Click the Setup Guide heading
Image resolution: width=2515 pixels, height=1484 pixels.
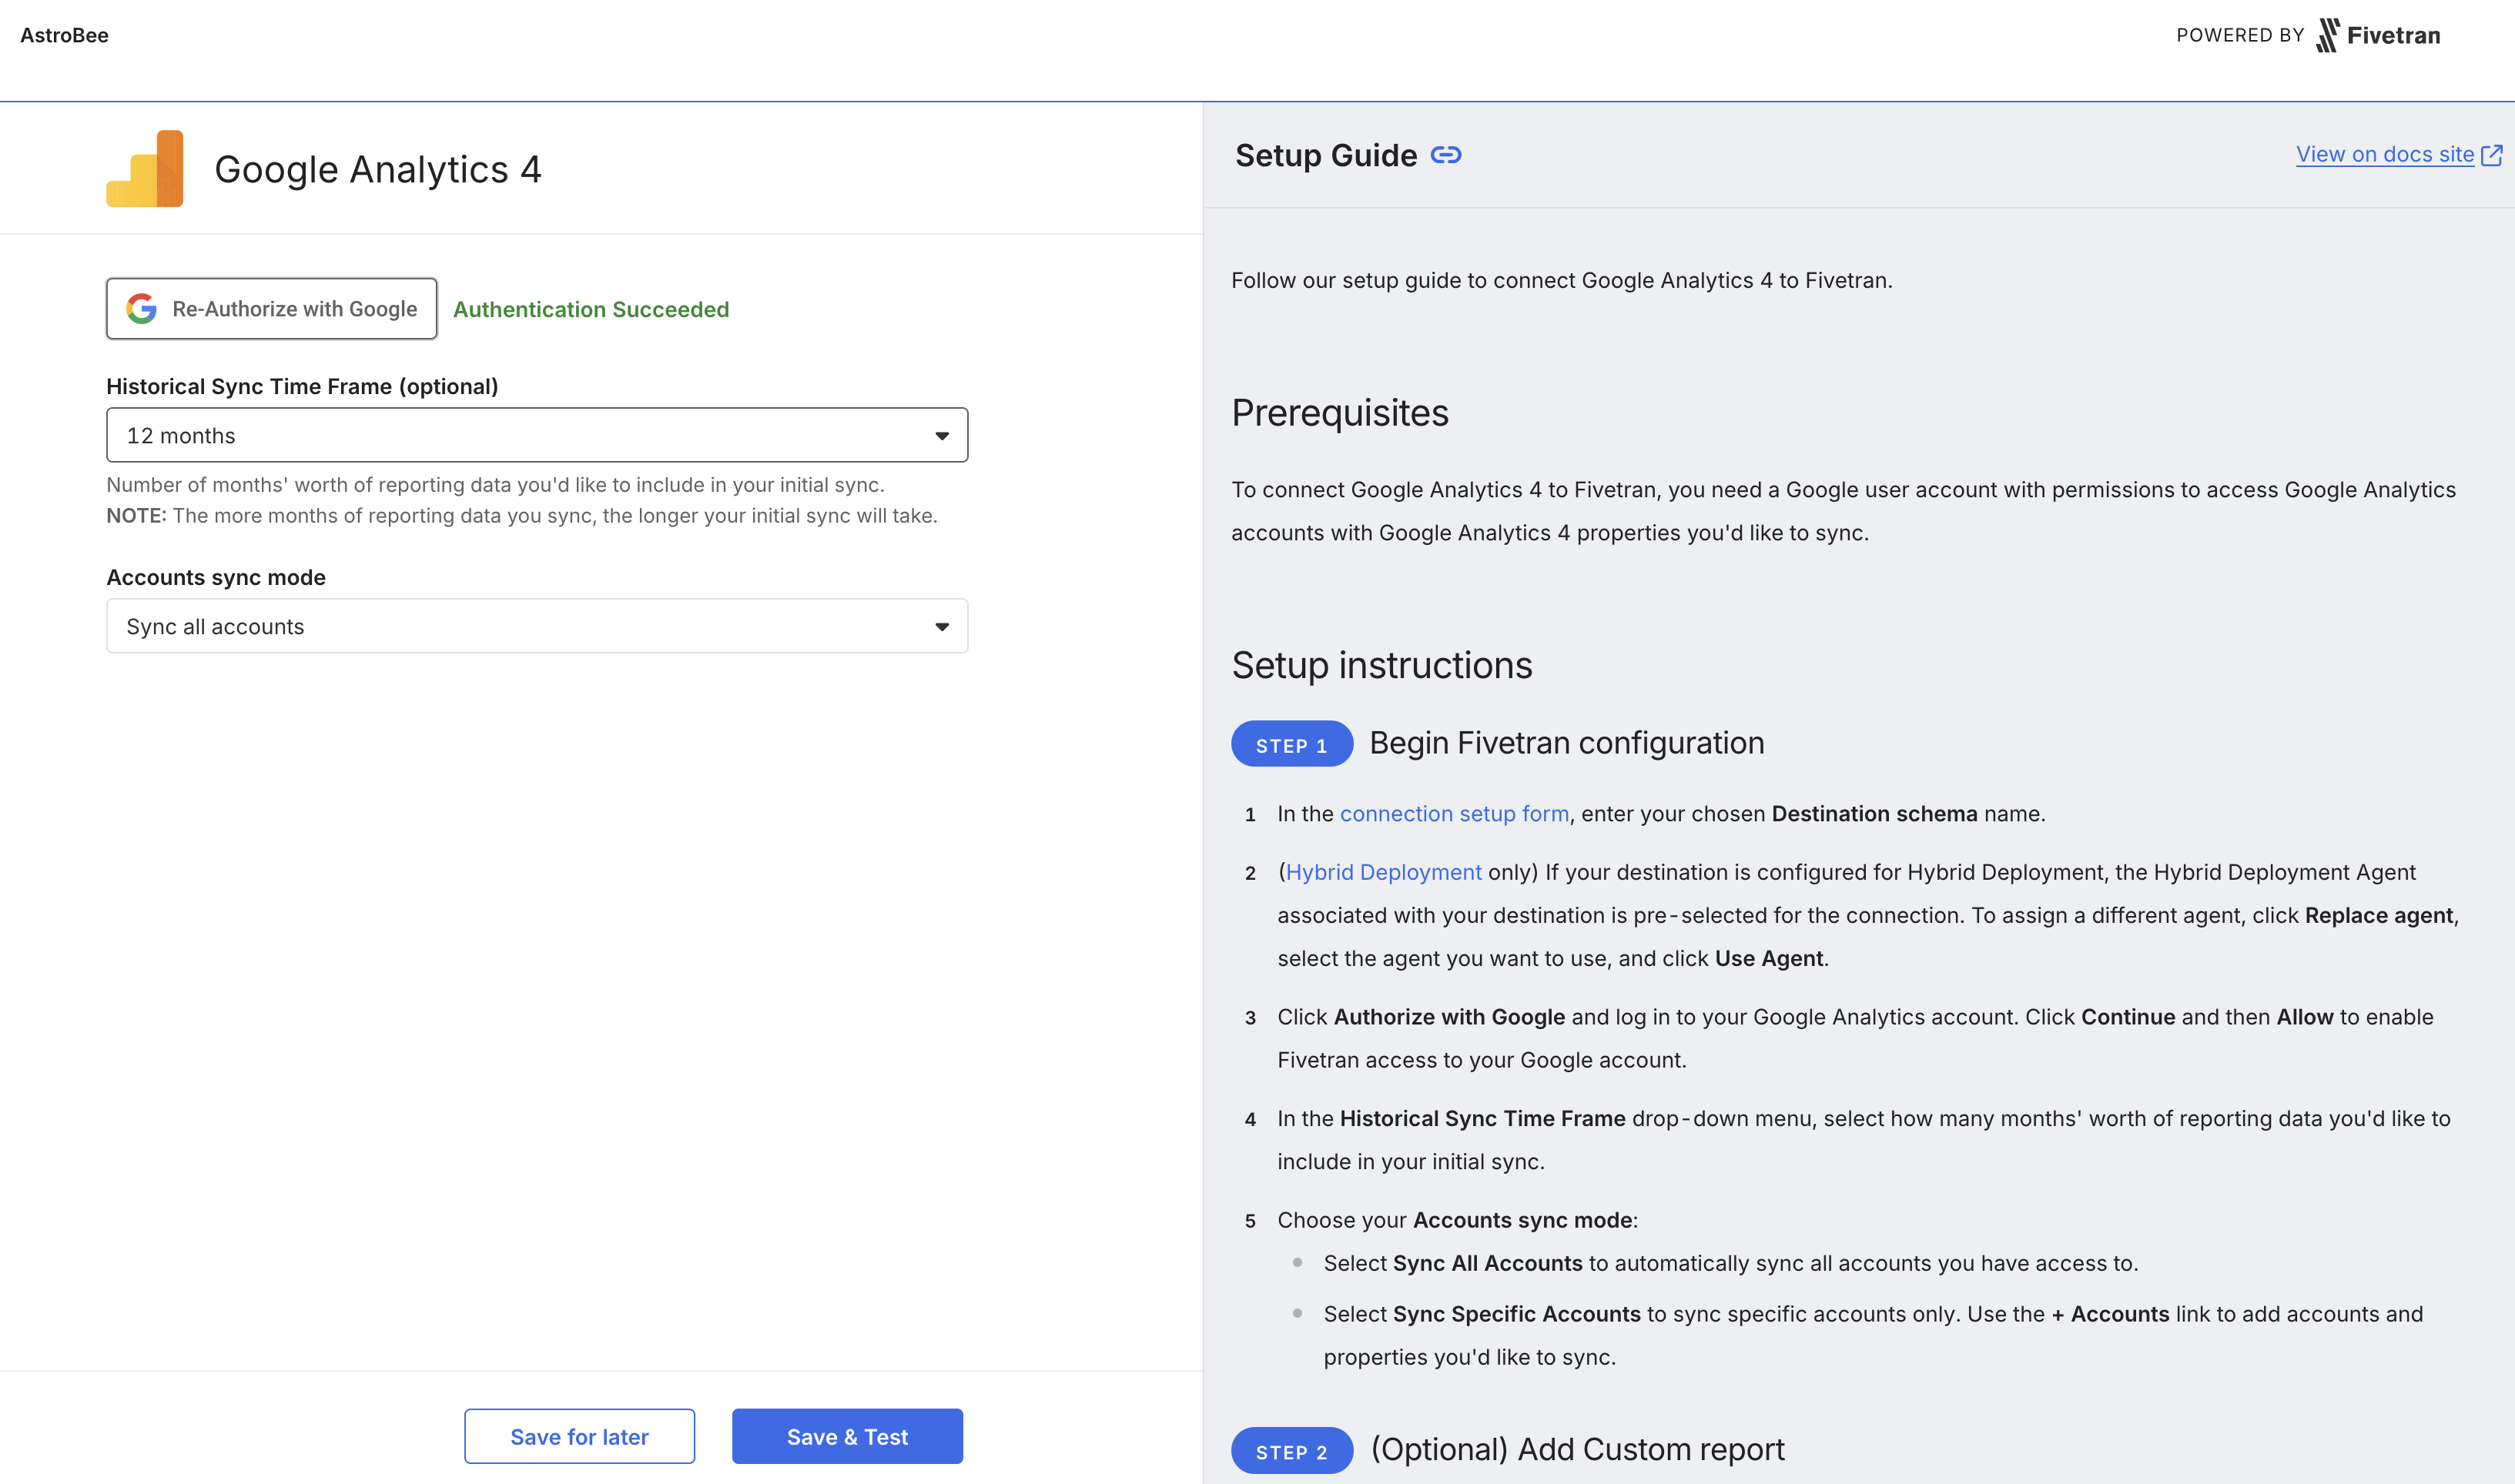click(1324, 155)
